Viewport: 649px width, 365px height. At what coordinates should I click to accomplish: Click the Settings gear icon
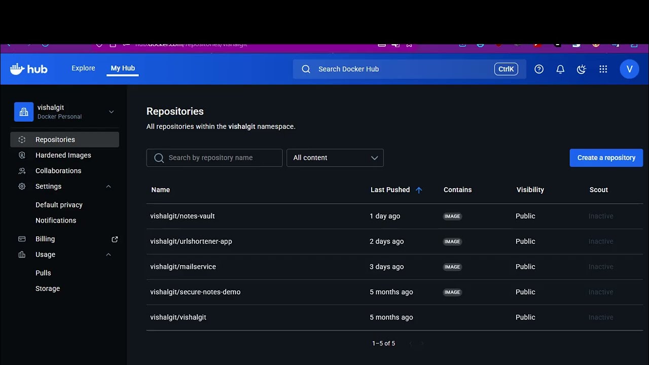coord(22,187)
